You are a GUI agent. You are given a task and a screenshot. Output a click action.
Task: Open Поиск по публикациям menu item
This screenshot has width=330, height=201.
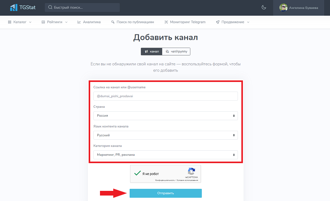[x=133, y=22]
